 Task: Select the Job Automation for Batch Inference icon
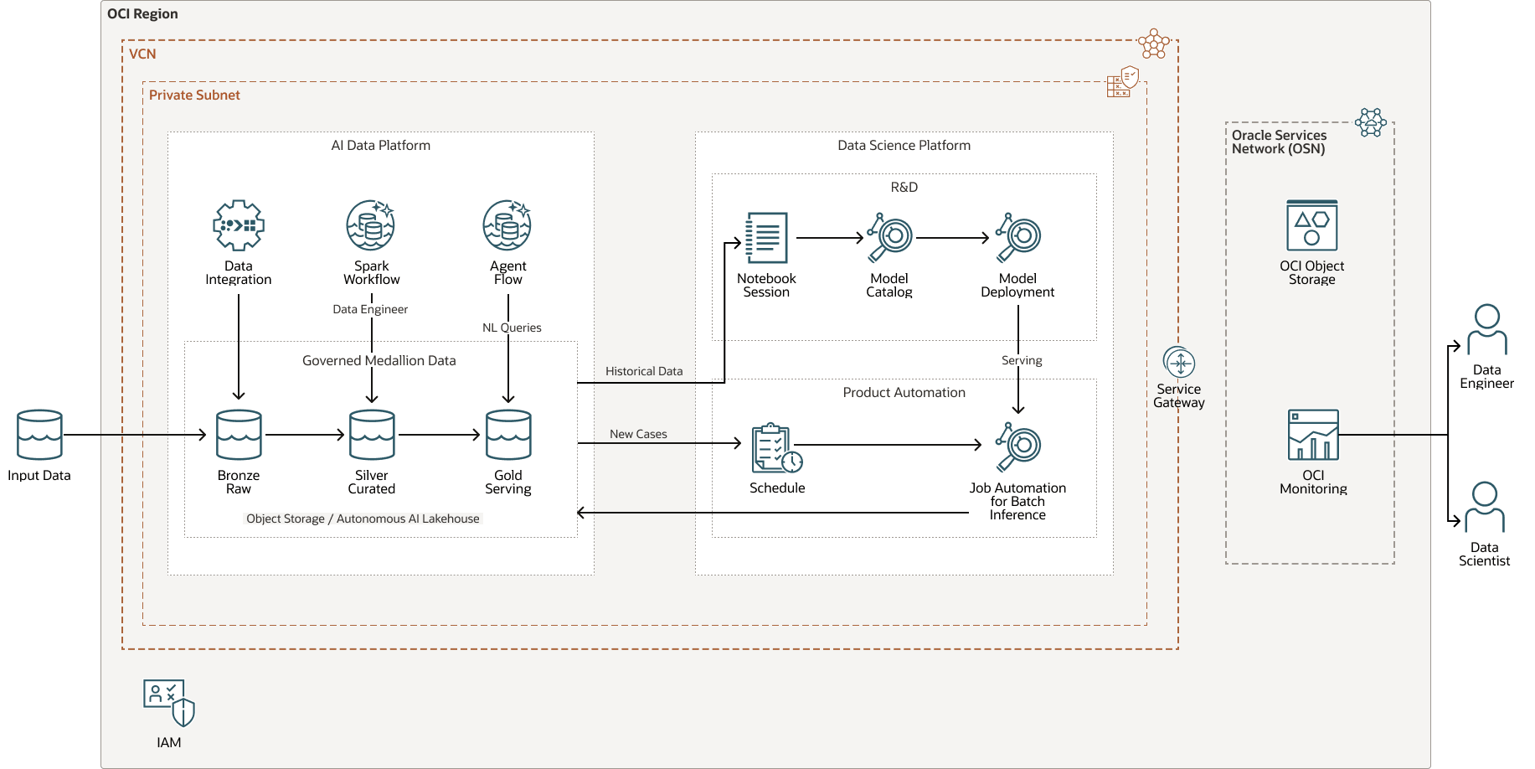click(x=1018, y=447)
